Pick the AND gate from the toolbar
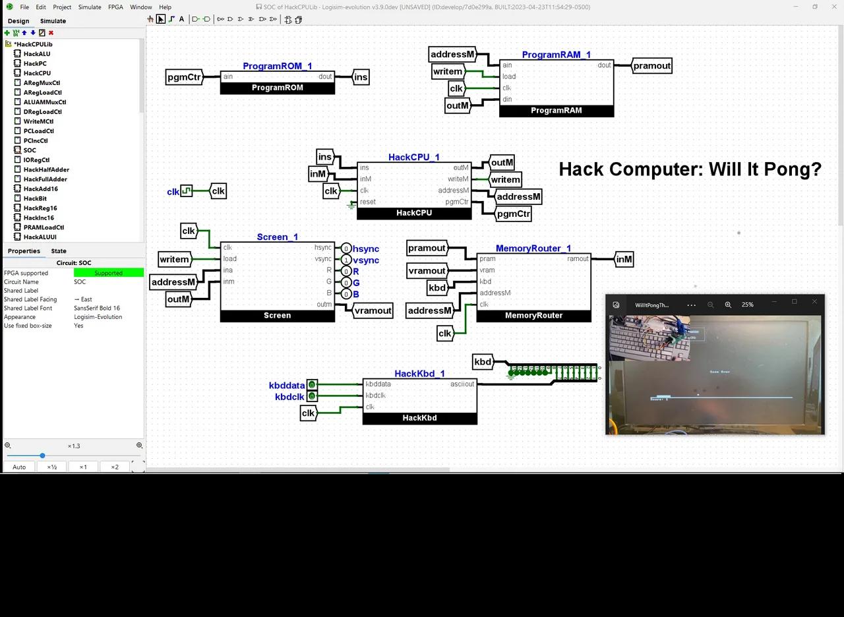The image size is (844, 617). click(230, 19)
